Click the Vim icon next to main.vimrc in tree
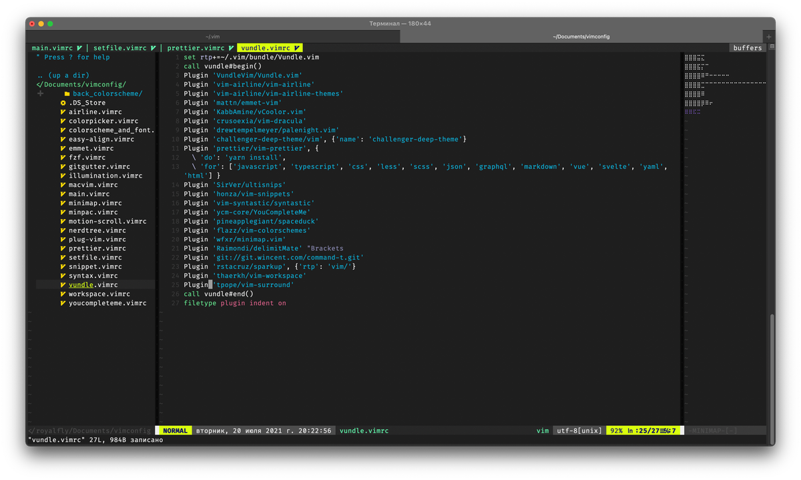The height and width of the screenshot is (480, 801). point(63,194)
